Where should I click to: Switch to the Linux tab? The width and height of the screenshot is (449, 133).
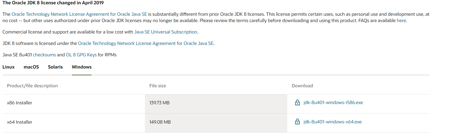8,67
